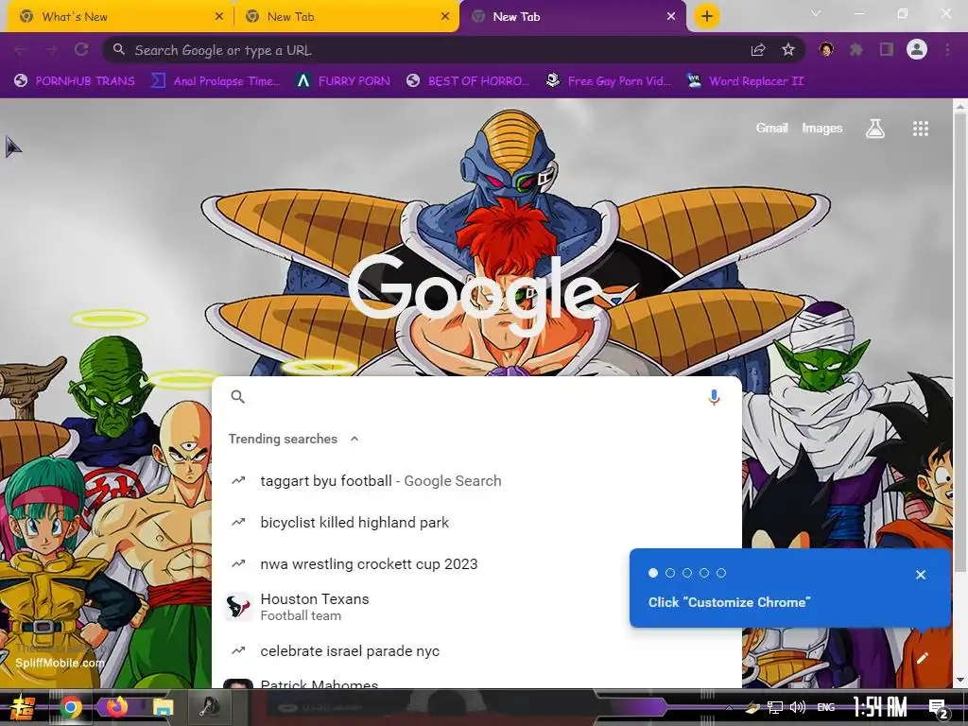Image resolution: width=968 pixels, height=726 pixels.
Task: Show hidden system tray icons
Action: [x=729, y=707]
